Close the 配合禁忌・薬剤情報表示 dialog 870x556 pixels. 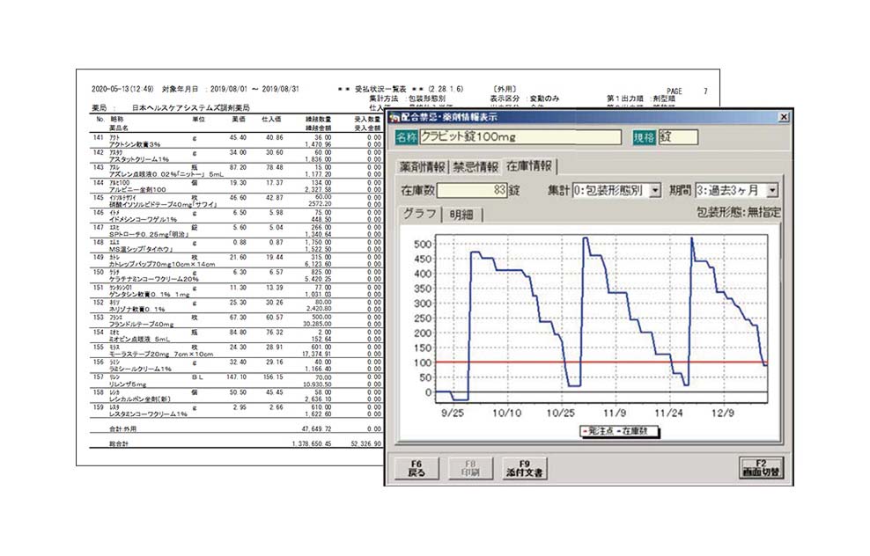[784, 117]
